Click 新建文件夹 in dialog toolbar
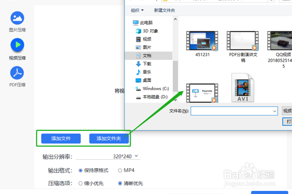Screen dimensions: 292x194 (164, 10)
